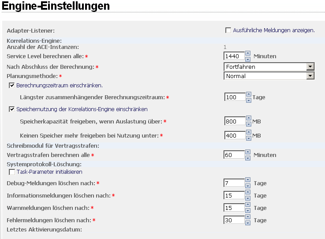Click the Warnmeldungen löschen days field
Image resolution: width=325 pixels, height=239 pixels.
pyautogui.click(x=235, y=208)
